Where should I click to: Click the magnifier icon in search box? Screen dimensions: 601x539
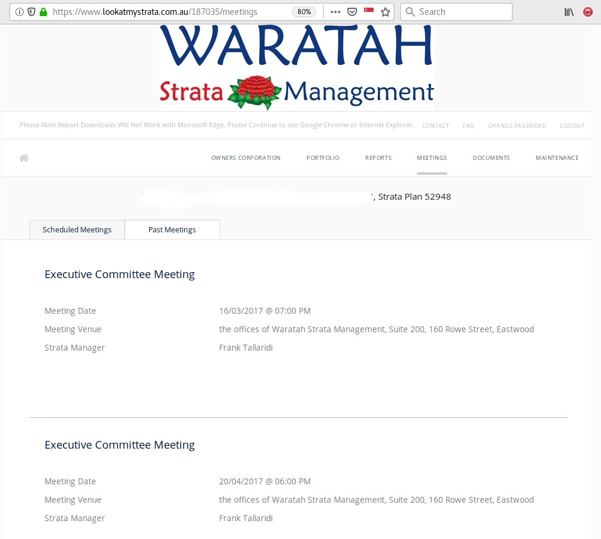(410, 12)
